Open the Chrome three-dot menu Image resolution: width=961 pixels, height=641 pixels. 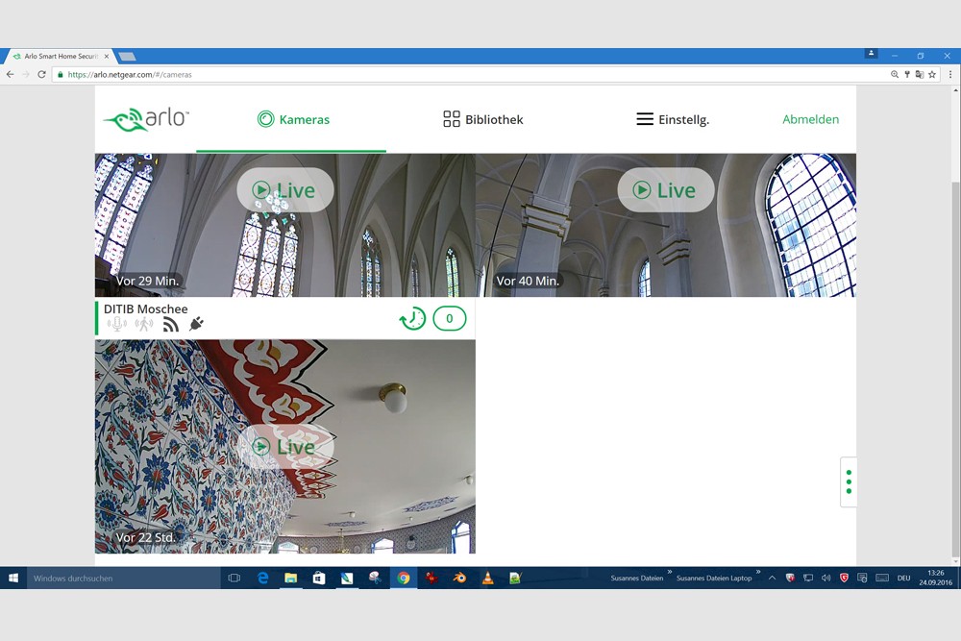pos(949,74)
